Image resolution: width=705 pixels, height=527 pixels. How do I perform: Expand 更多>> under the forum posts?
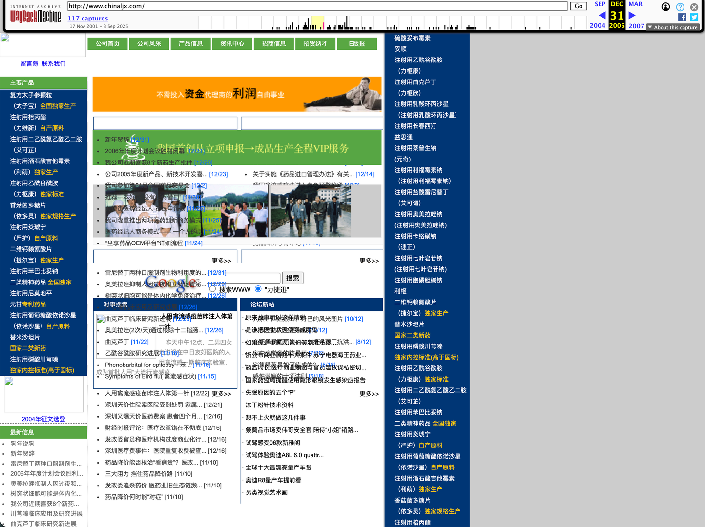[x=369, y=393]
